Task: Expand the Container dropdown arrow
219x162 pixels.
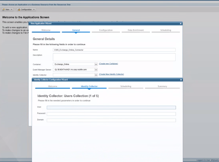Action: tap(96, 64)
